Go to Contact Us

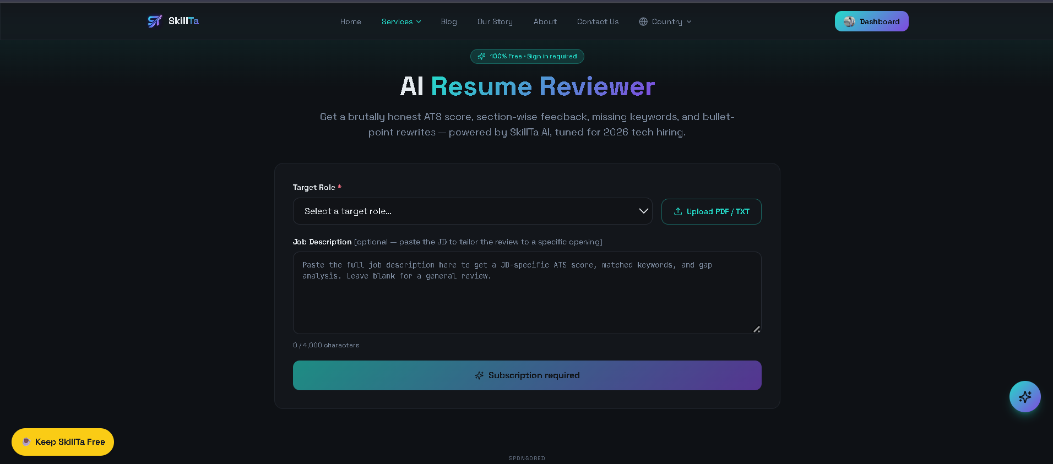598,21
